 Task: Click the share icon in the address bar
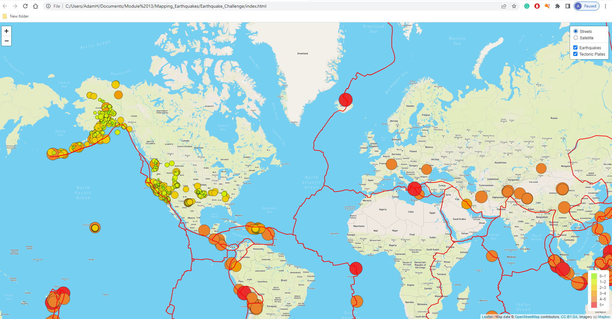[503, 6]
